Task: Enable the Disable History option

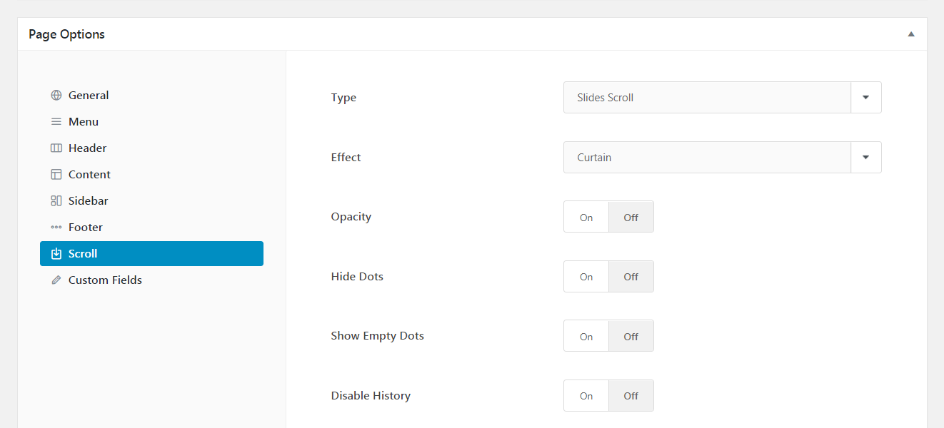Action: [586, 395]
